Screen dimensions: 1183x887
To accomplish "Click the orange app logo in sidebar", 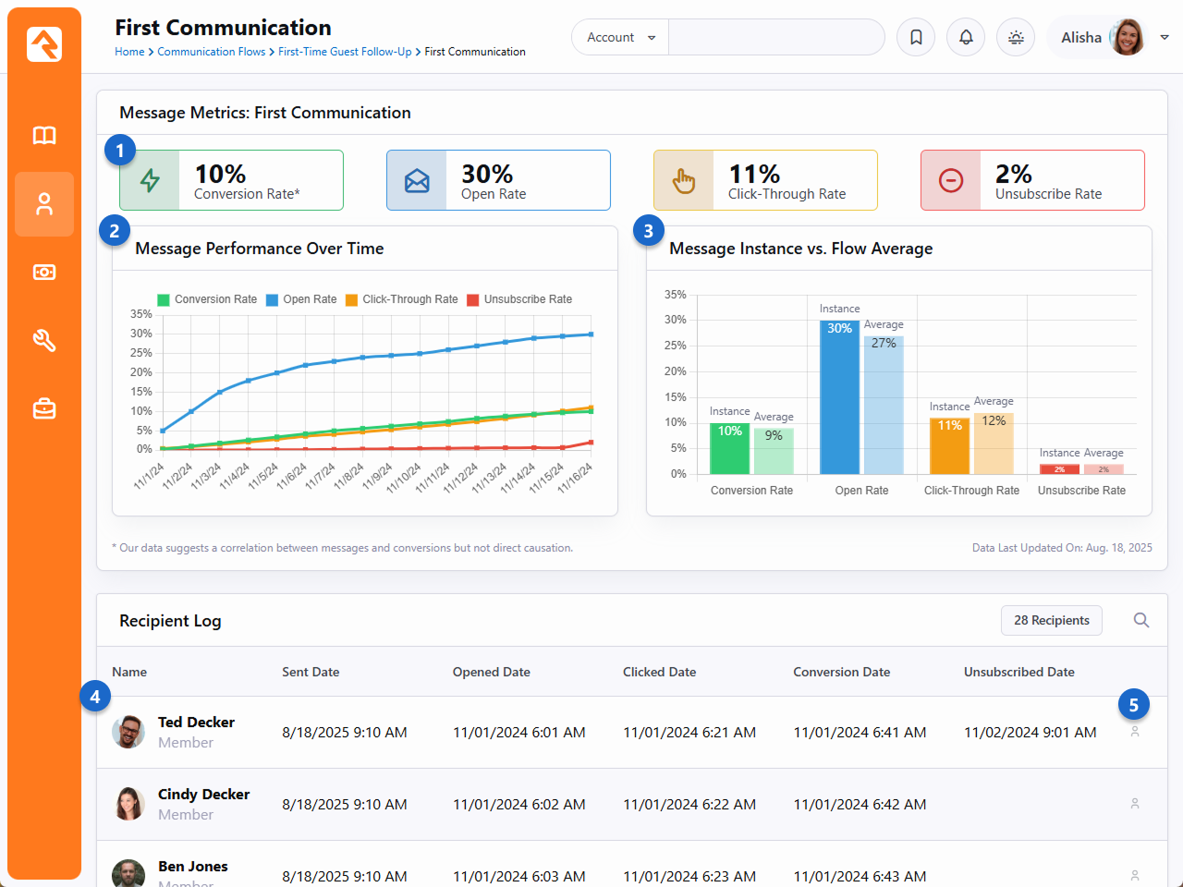I will [44, 44].
